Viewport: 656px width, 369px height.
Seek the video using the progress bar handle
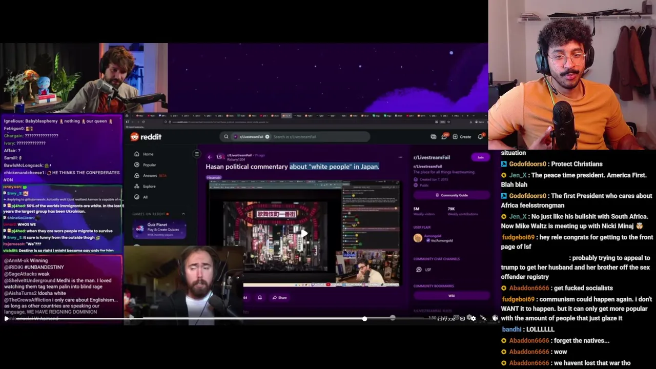coord(364,319)
